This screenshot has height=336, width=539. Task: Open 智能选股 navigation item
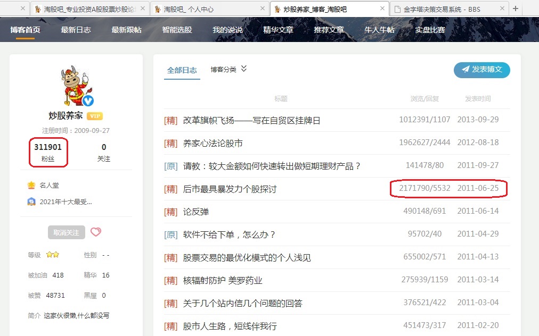click(177, 30)
